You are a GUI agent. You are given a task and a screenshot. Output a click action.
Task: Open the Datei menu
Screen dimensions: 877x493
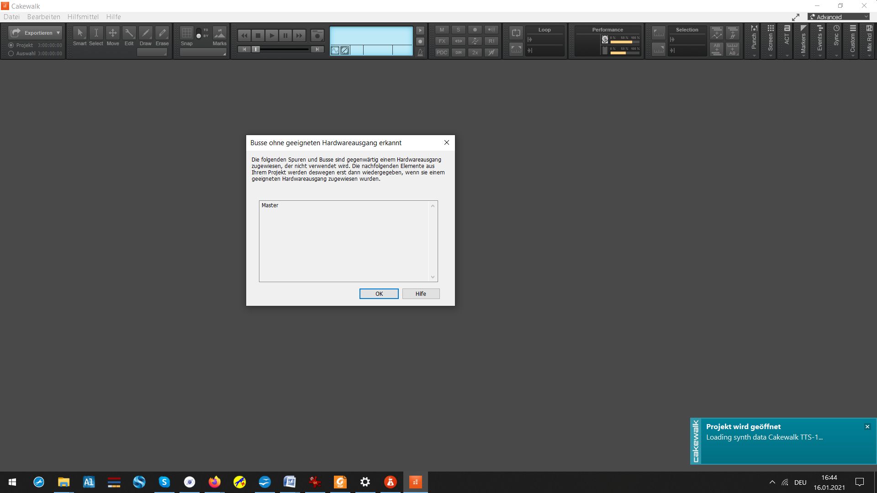11,17
